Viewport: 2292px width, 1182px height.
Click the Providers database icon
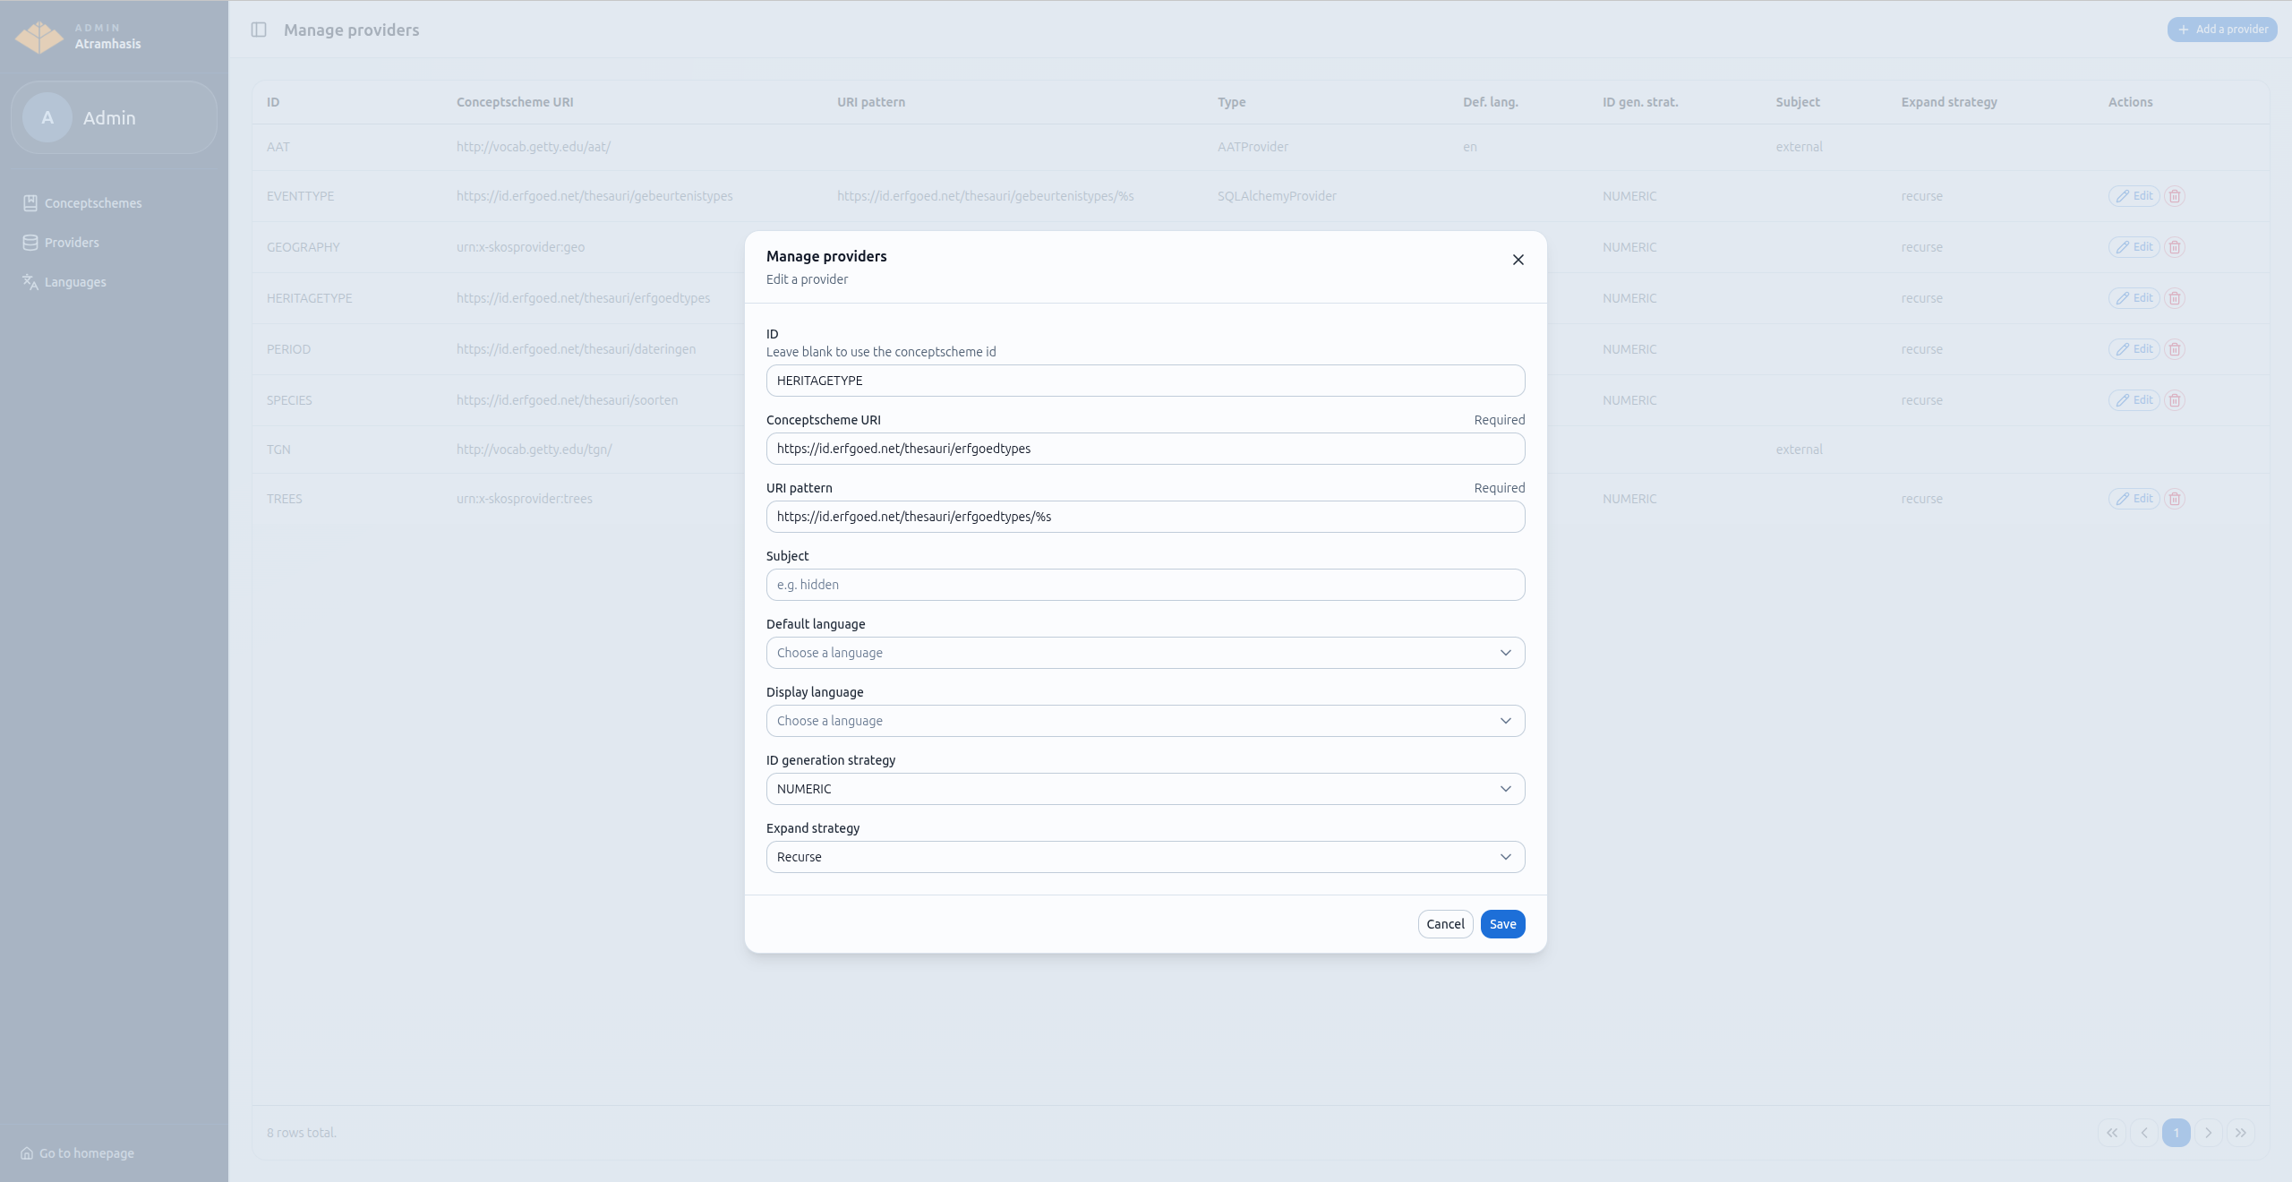point(30,243)
